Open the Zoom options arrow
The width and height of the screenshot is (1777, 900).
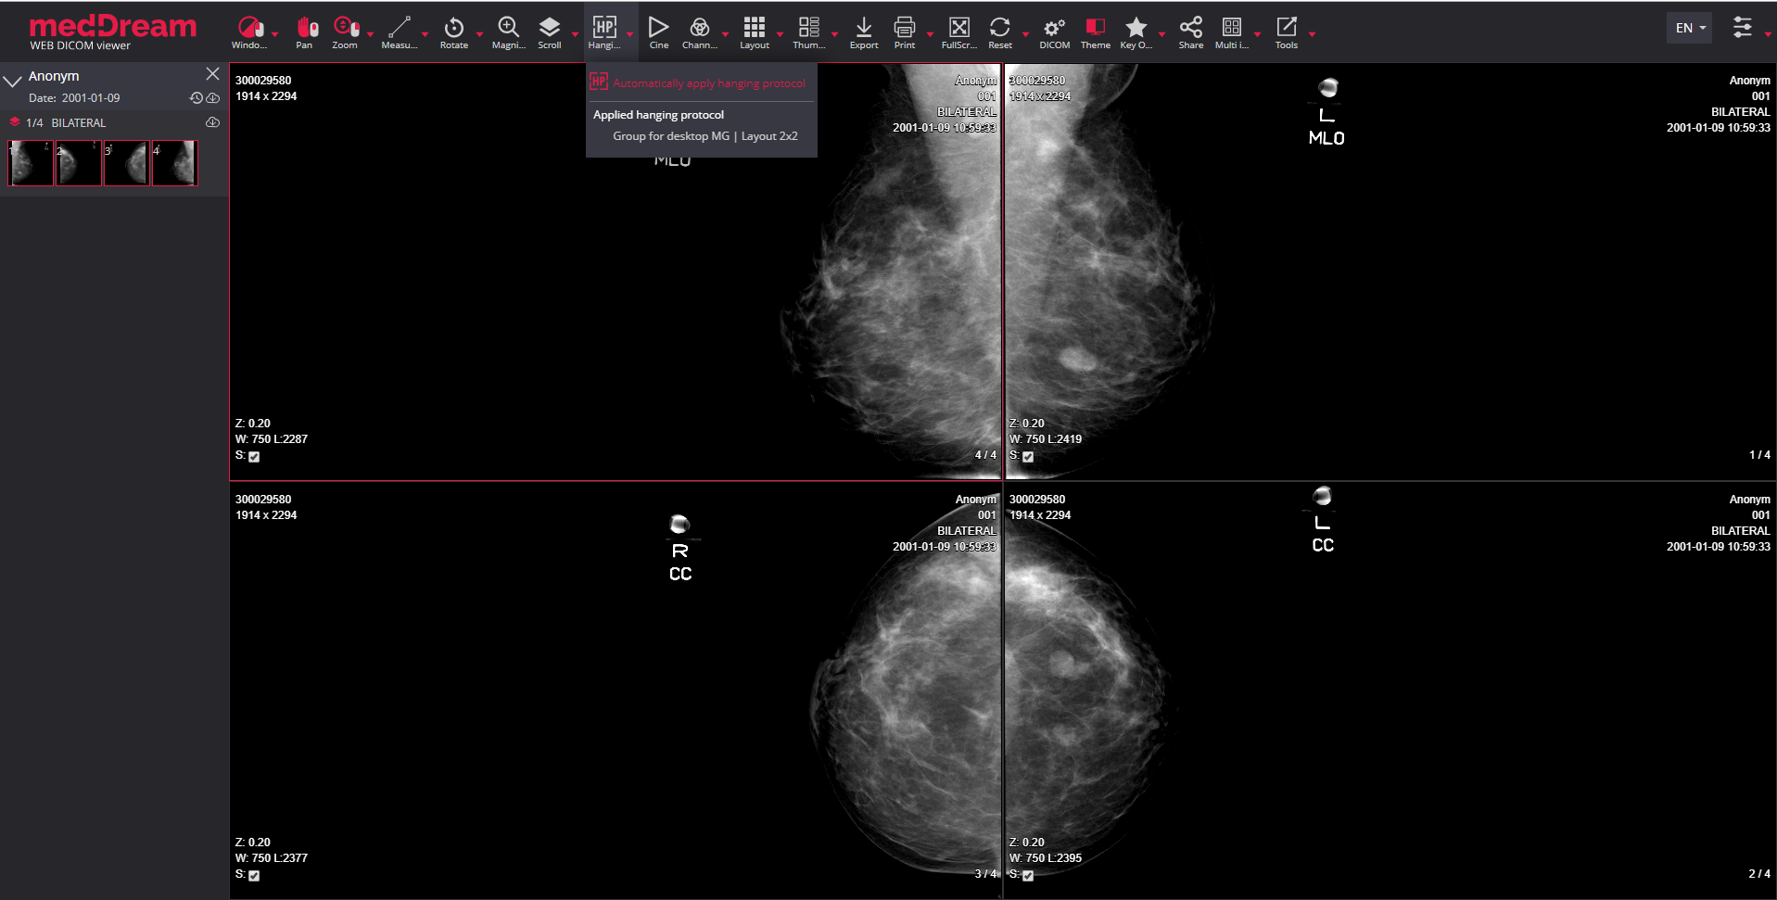[371, 34]
